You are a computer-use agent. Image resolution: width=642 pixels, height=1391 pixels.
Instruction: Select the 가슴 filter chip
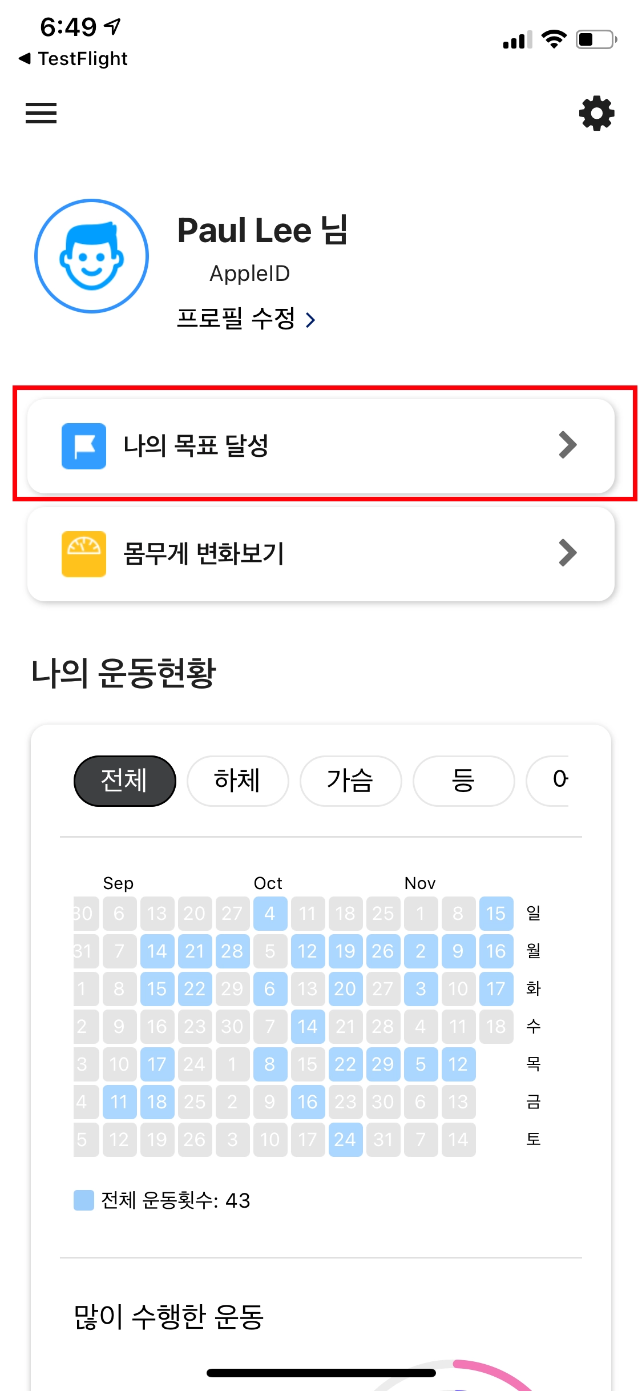[350, 781]
